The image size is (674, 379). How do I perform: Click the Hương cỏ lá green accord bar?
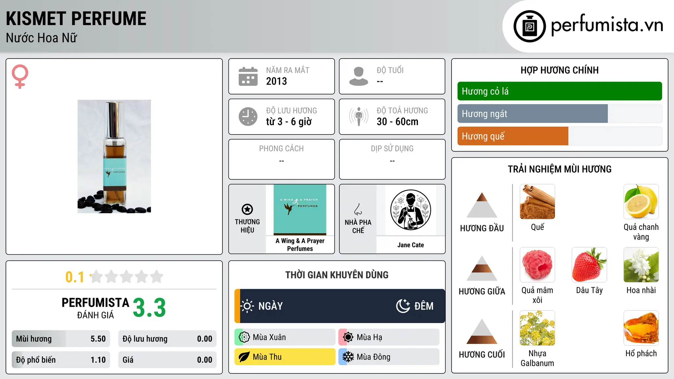560,91
